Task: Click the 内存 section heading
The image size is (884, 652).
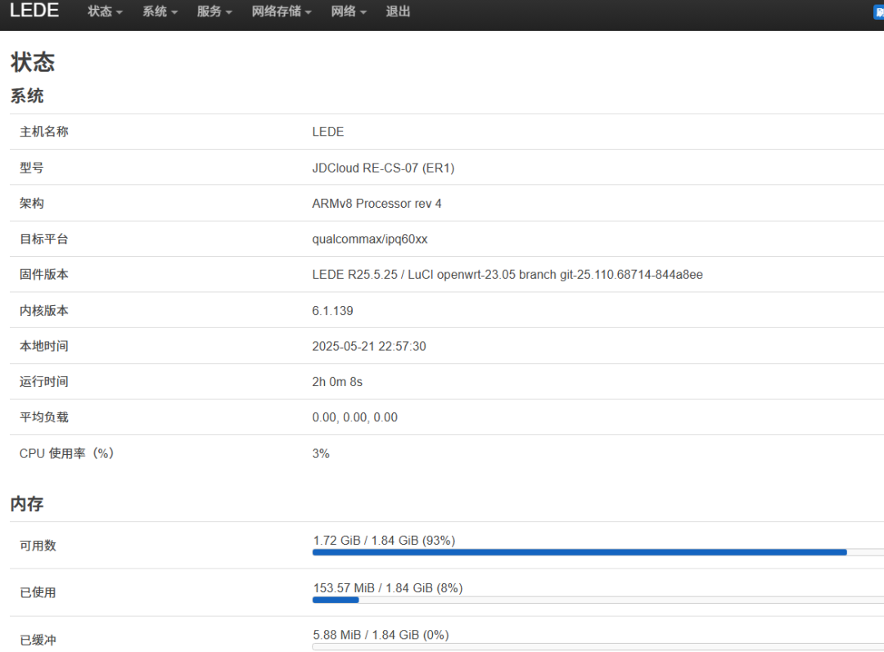Action: [x=27, y=505]
